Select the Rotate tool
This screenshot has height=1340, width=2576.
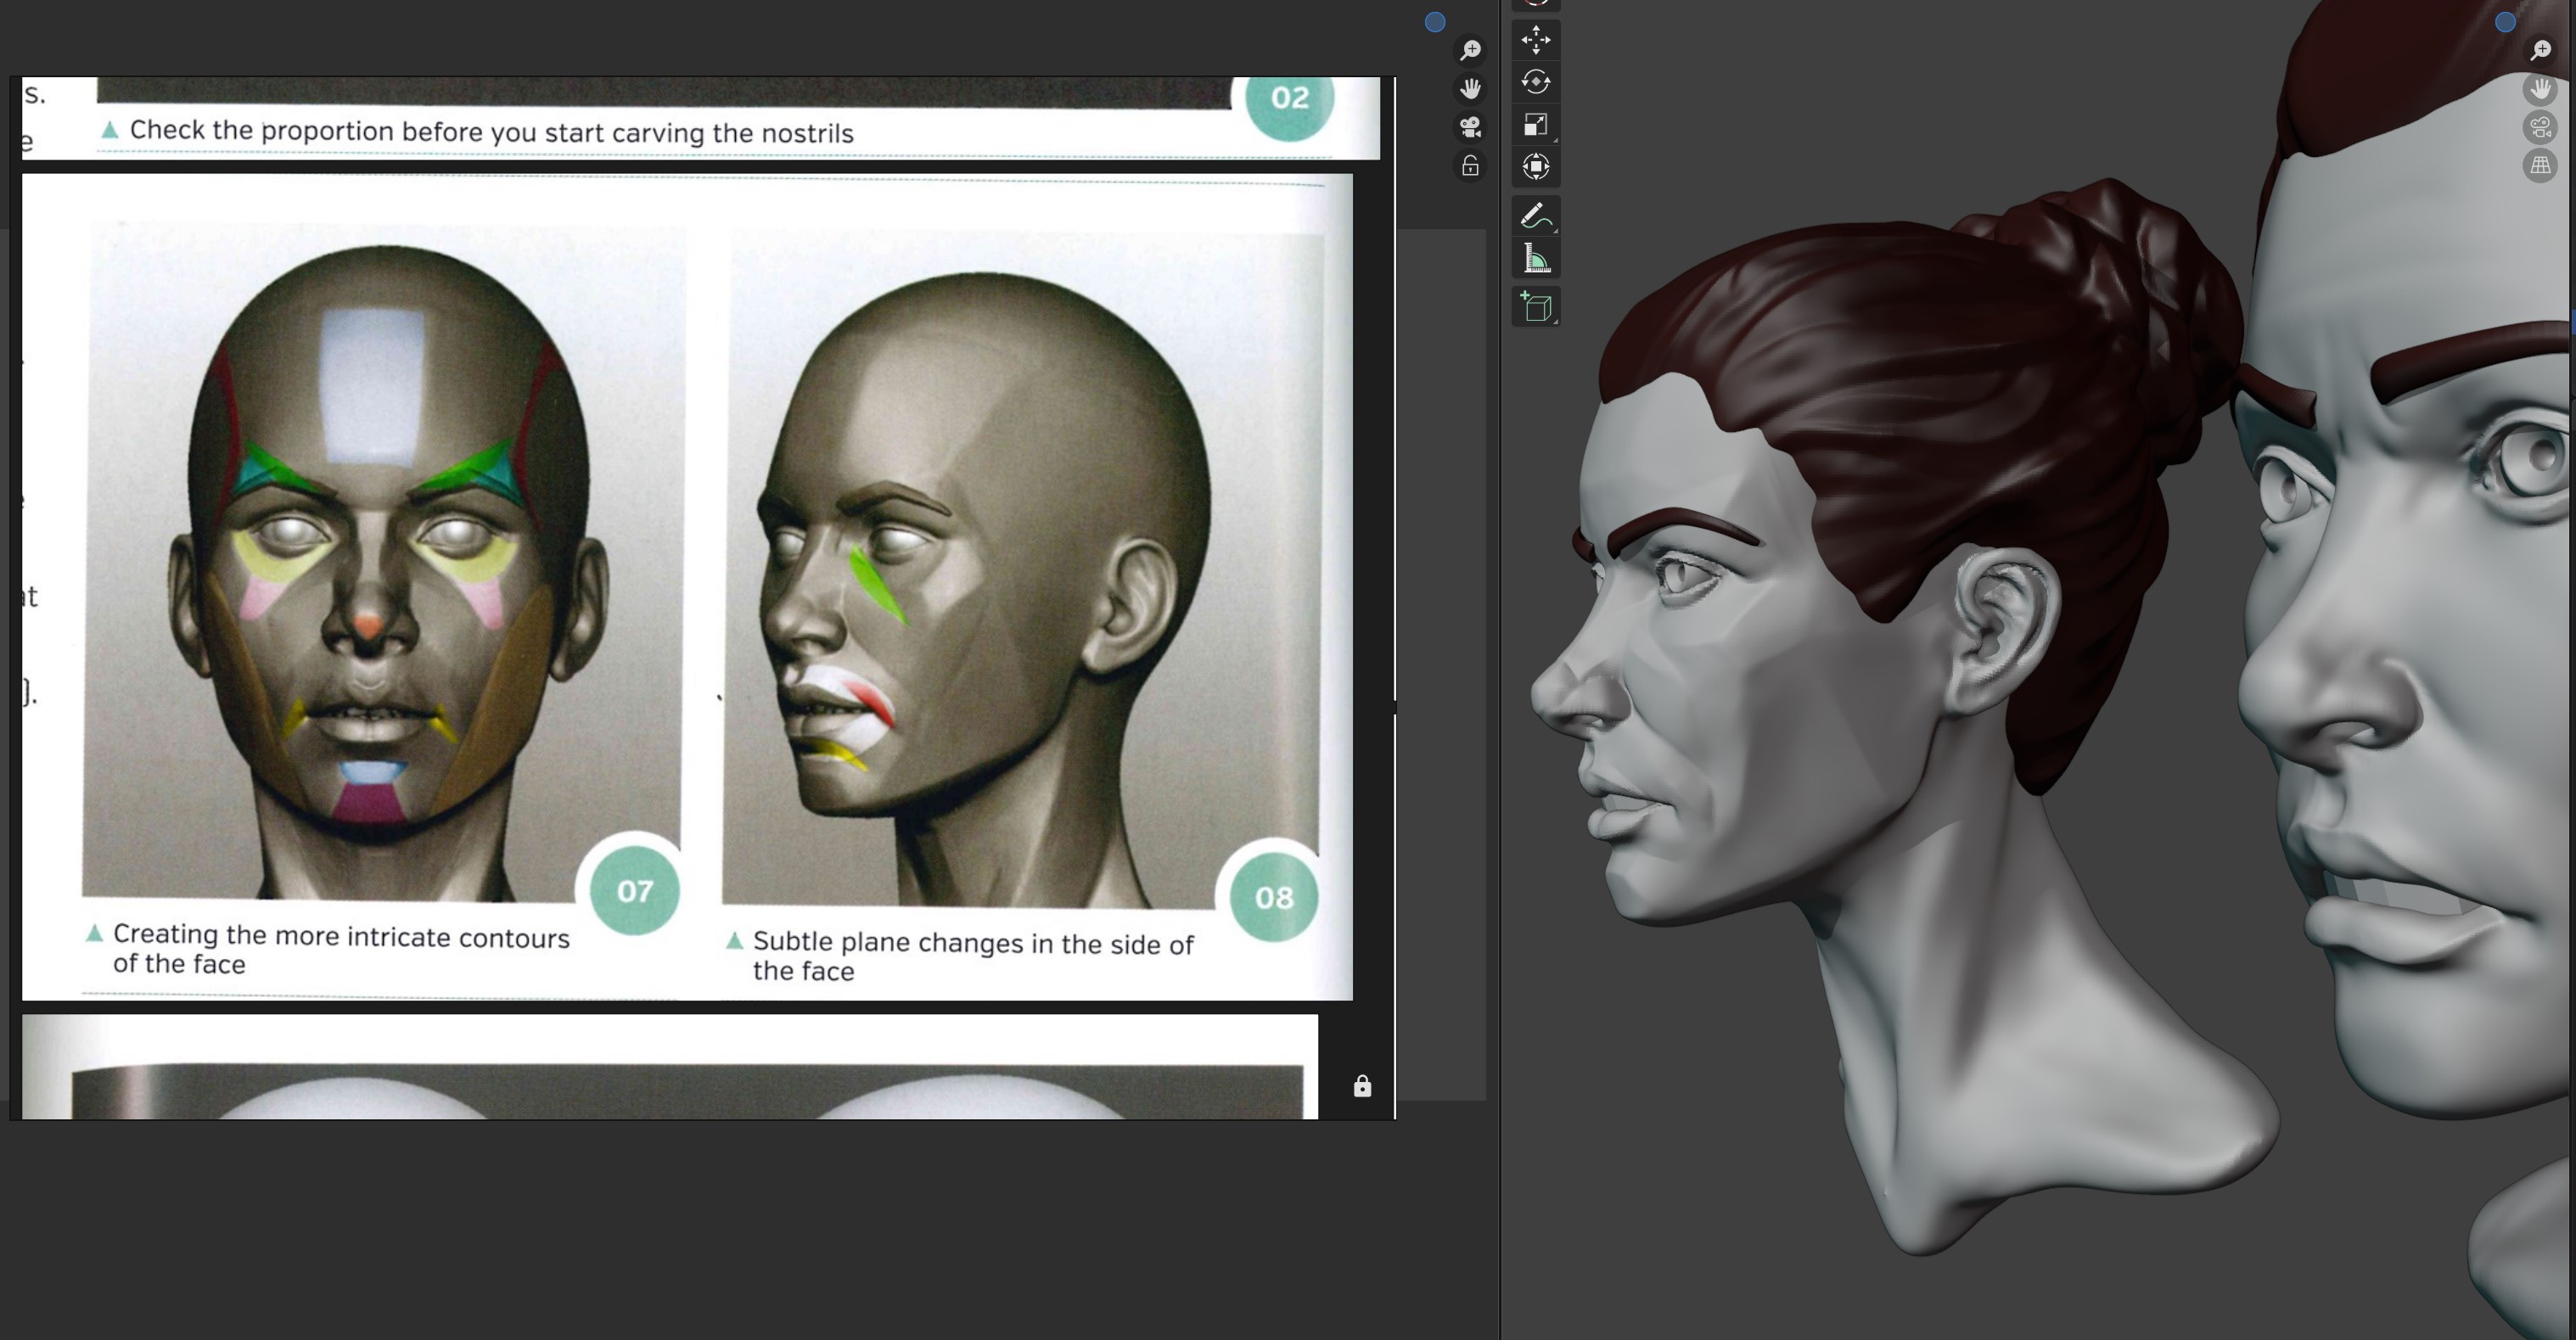coord(1535,82)
